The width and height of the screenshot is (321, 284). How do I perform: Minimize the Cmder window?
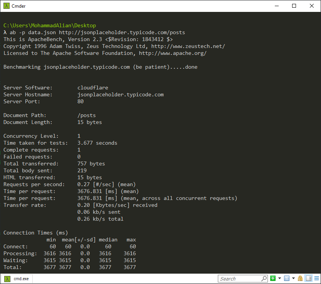276,6
